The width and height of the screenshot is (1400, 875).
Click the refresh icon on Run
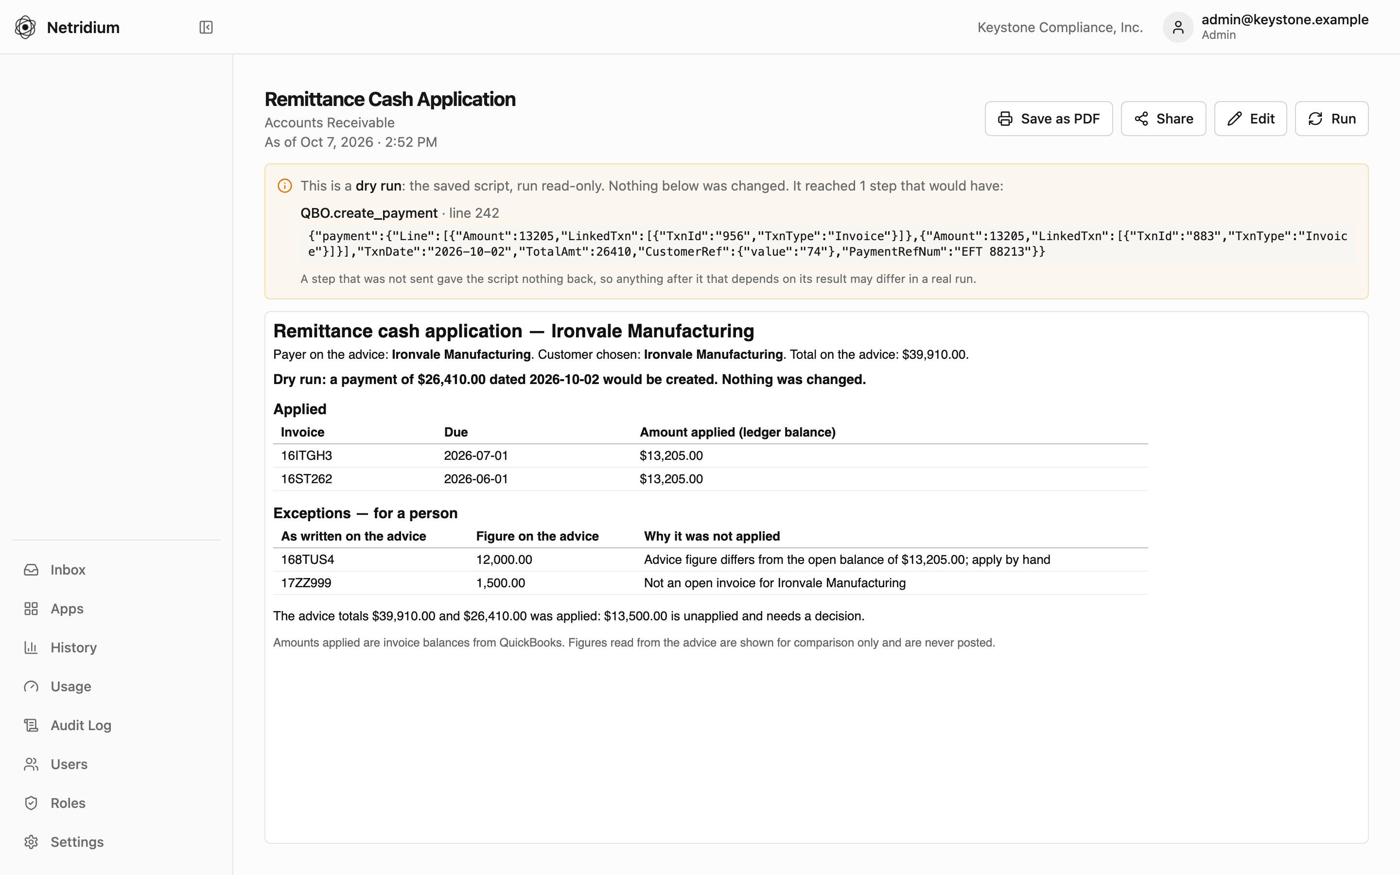click(1315, 119)
